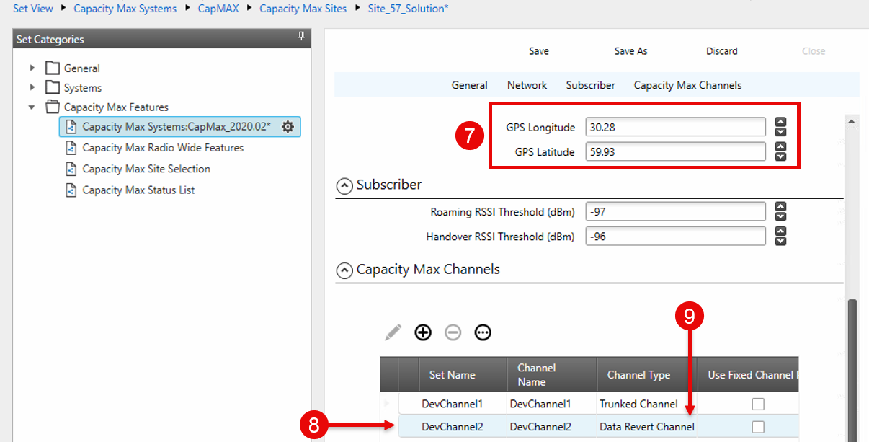
Task: Switch to the Network tab
Action: coord(527,84)
